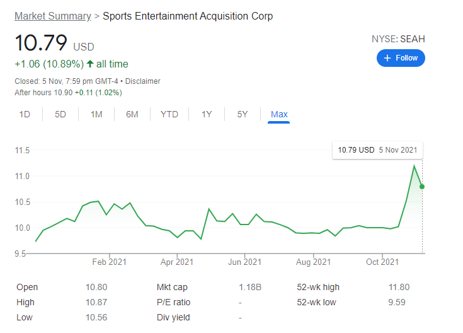Click the green up arrow icon
The image size is (463, 333).
click(90, 64)
